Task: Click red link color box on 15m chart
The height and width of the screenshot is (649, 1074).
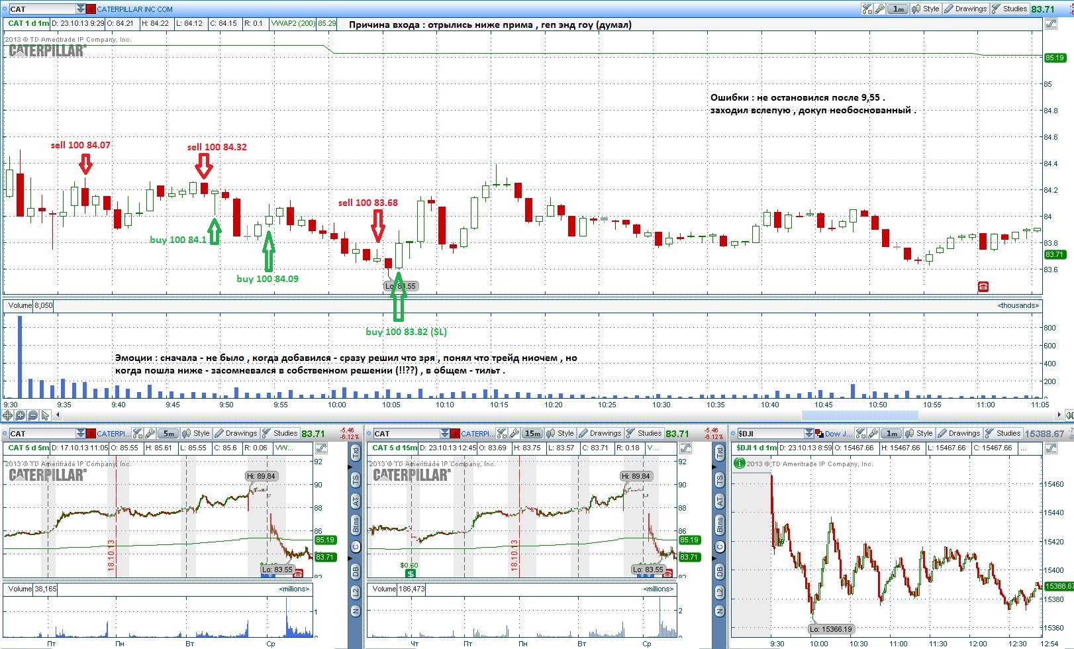Action: pyautogui.click(x=456, y=433)
